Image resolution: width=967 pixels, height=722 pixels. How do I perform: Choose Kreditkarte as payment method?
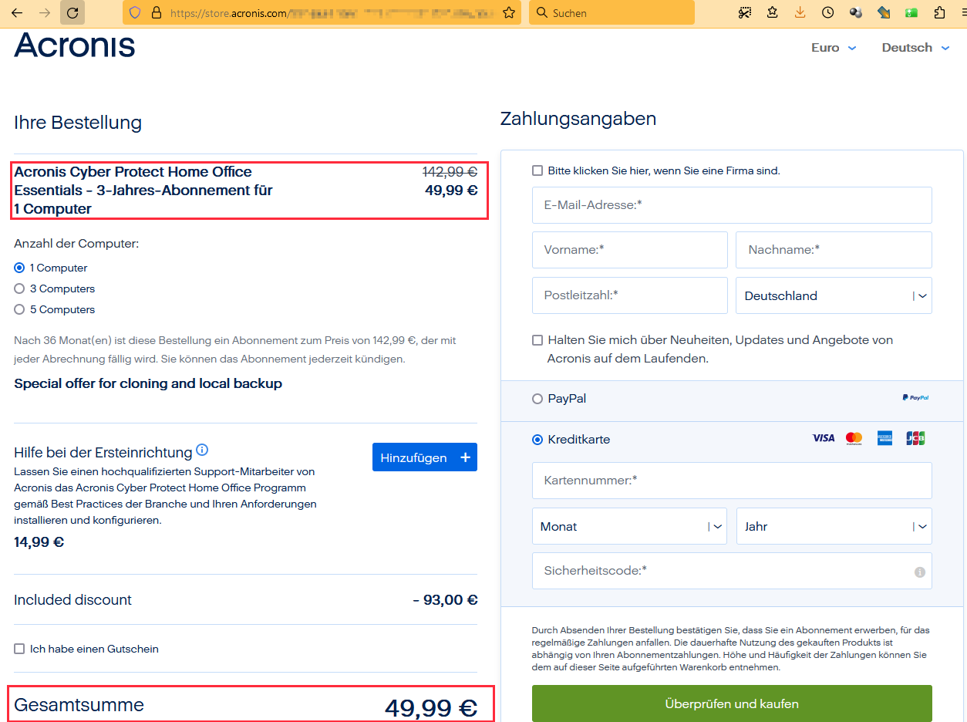[x=537, y=440]
